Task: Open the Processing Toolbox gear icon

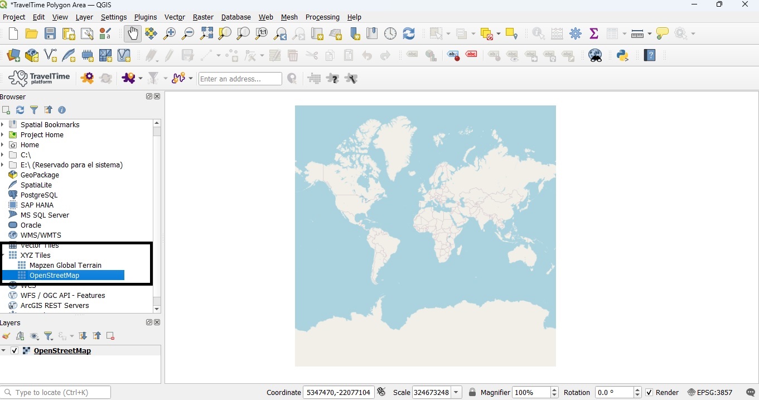Action: click(576, 34)
